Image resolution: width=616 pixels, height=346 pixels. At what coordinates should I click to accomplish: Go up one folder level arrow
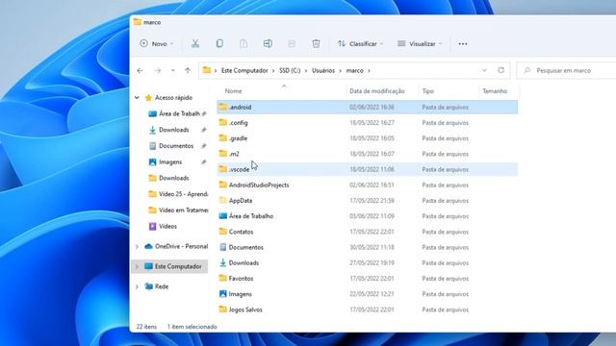click(188, 70)
